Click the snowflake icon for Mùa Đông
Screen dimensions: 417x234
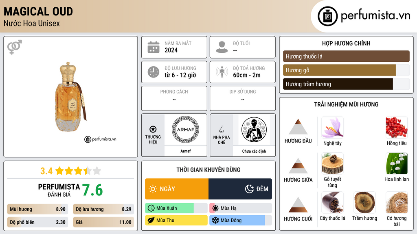pyautogui.click(x=215, y=220)
